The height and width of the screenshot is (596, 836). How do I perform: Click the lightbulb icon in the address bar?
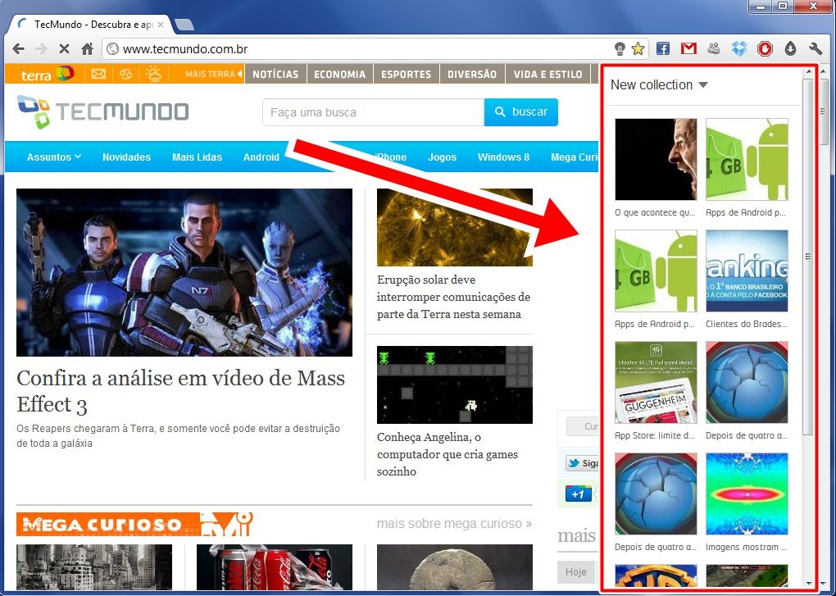620,49
